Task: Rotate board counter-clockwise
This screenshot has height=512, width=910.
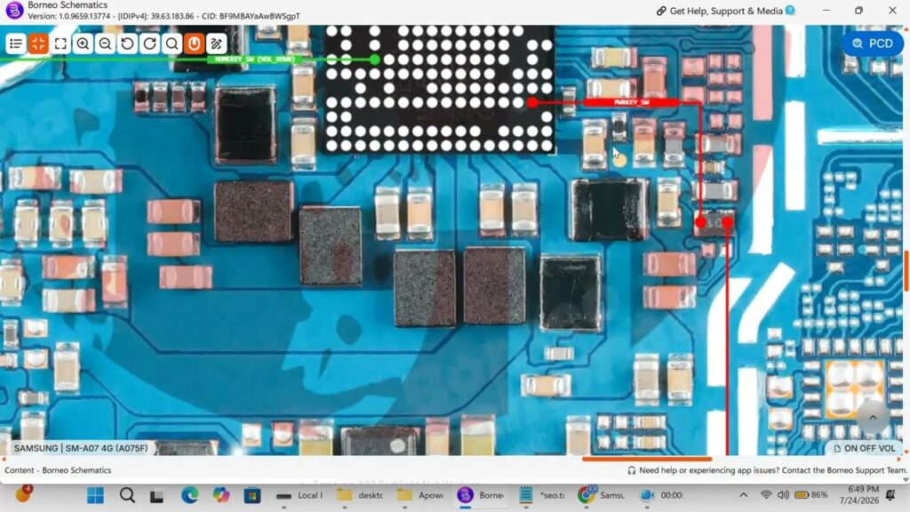Action: click(128, 44)
